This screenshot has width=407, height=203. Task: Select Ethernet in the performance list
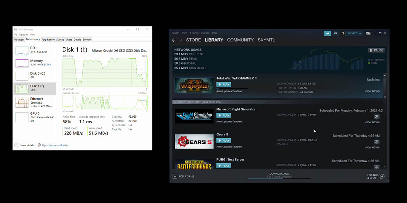click(x=35, y=102)
